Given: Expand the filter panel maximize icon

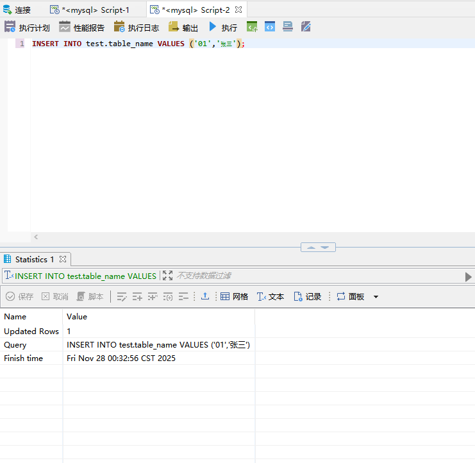Looking at the screenshot, I should coord(168,276).
